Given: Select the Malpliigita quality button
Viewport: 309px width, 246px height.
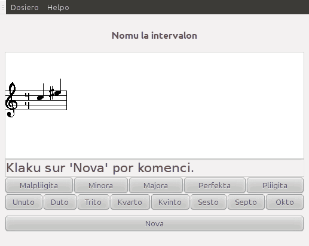Looking at the screenshot, I should [39, 185].
